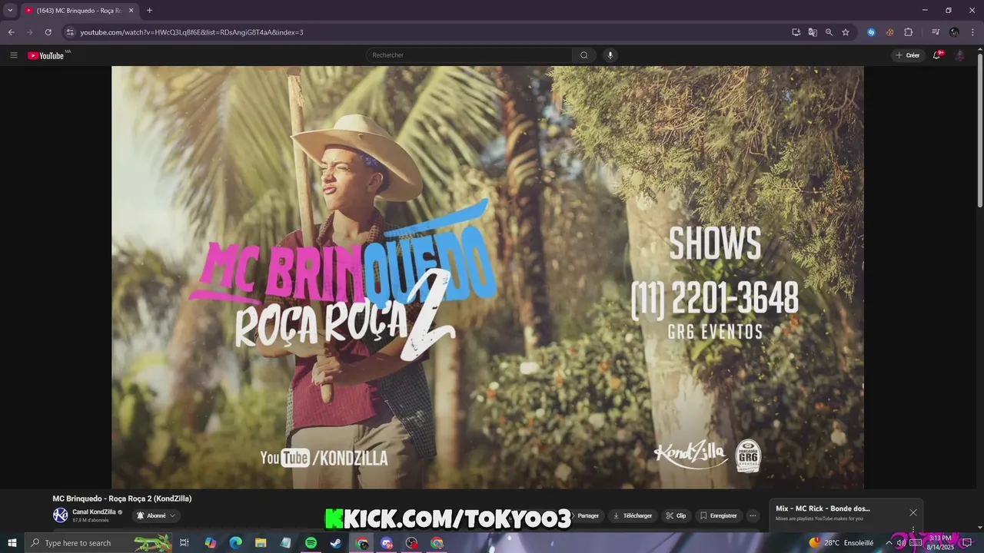Bookmark this tab with the star
Screen dimensions: 984x553
[x=846, y=32]
